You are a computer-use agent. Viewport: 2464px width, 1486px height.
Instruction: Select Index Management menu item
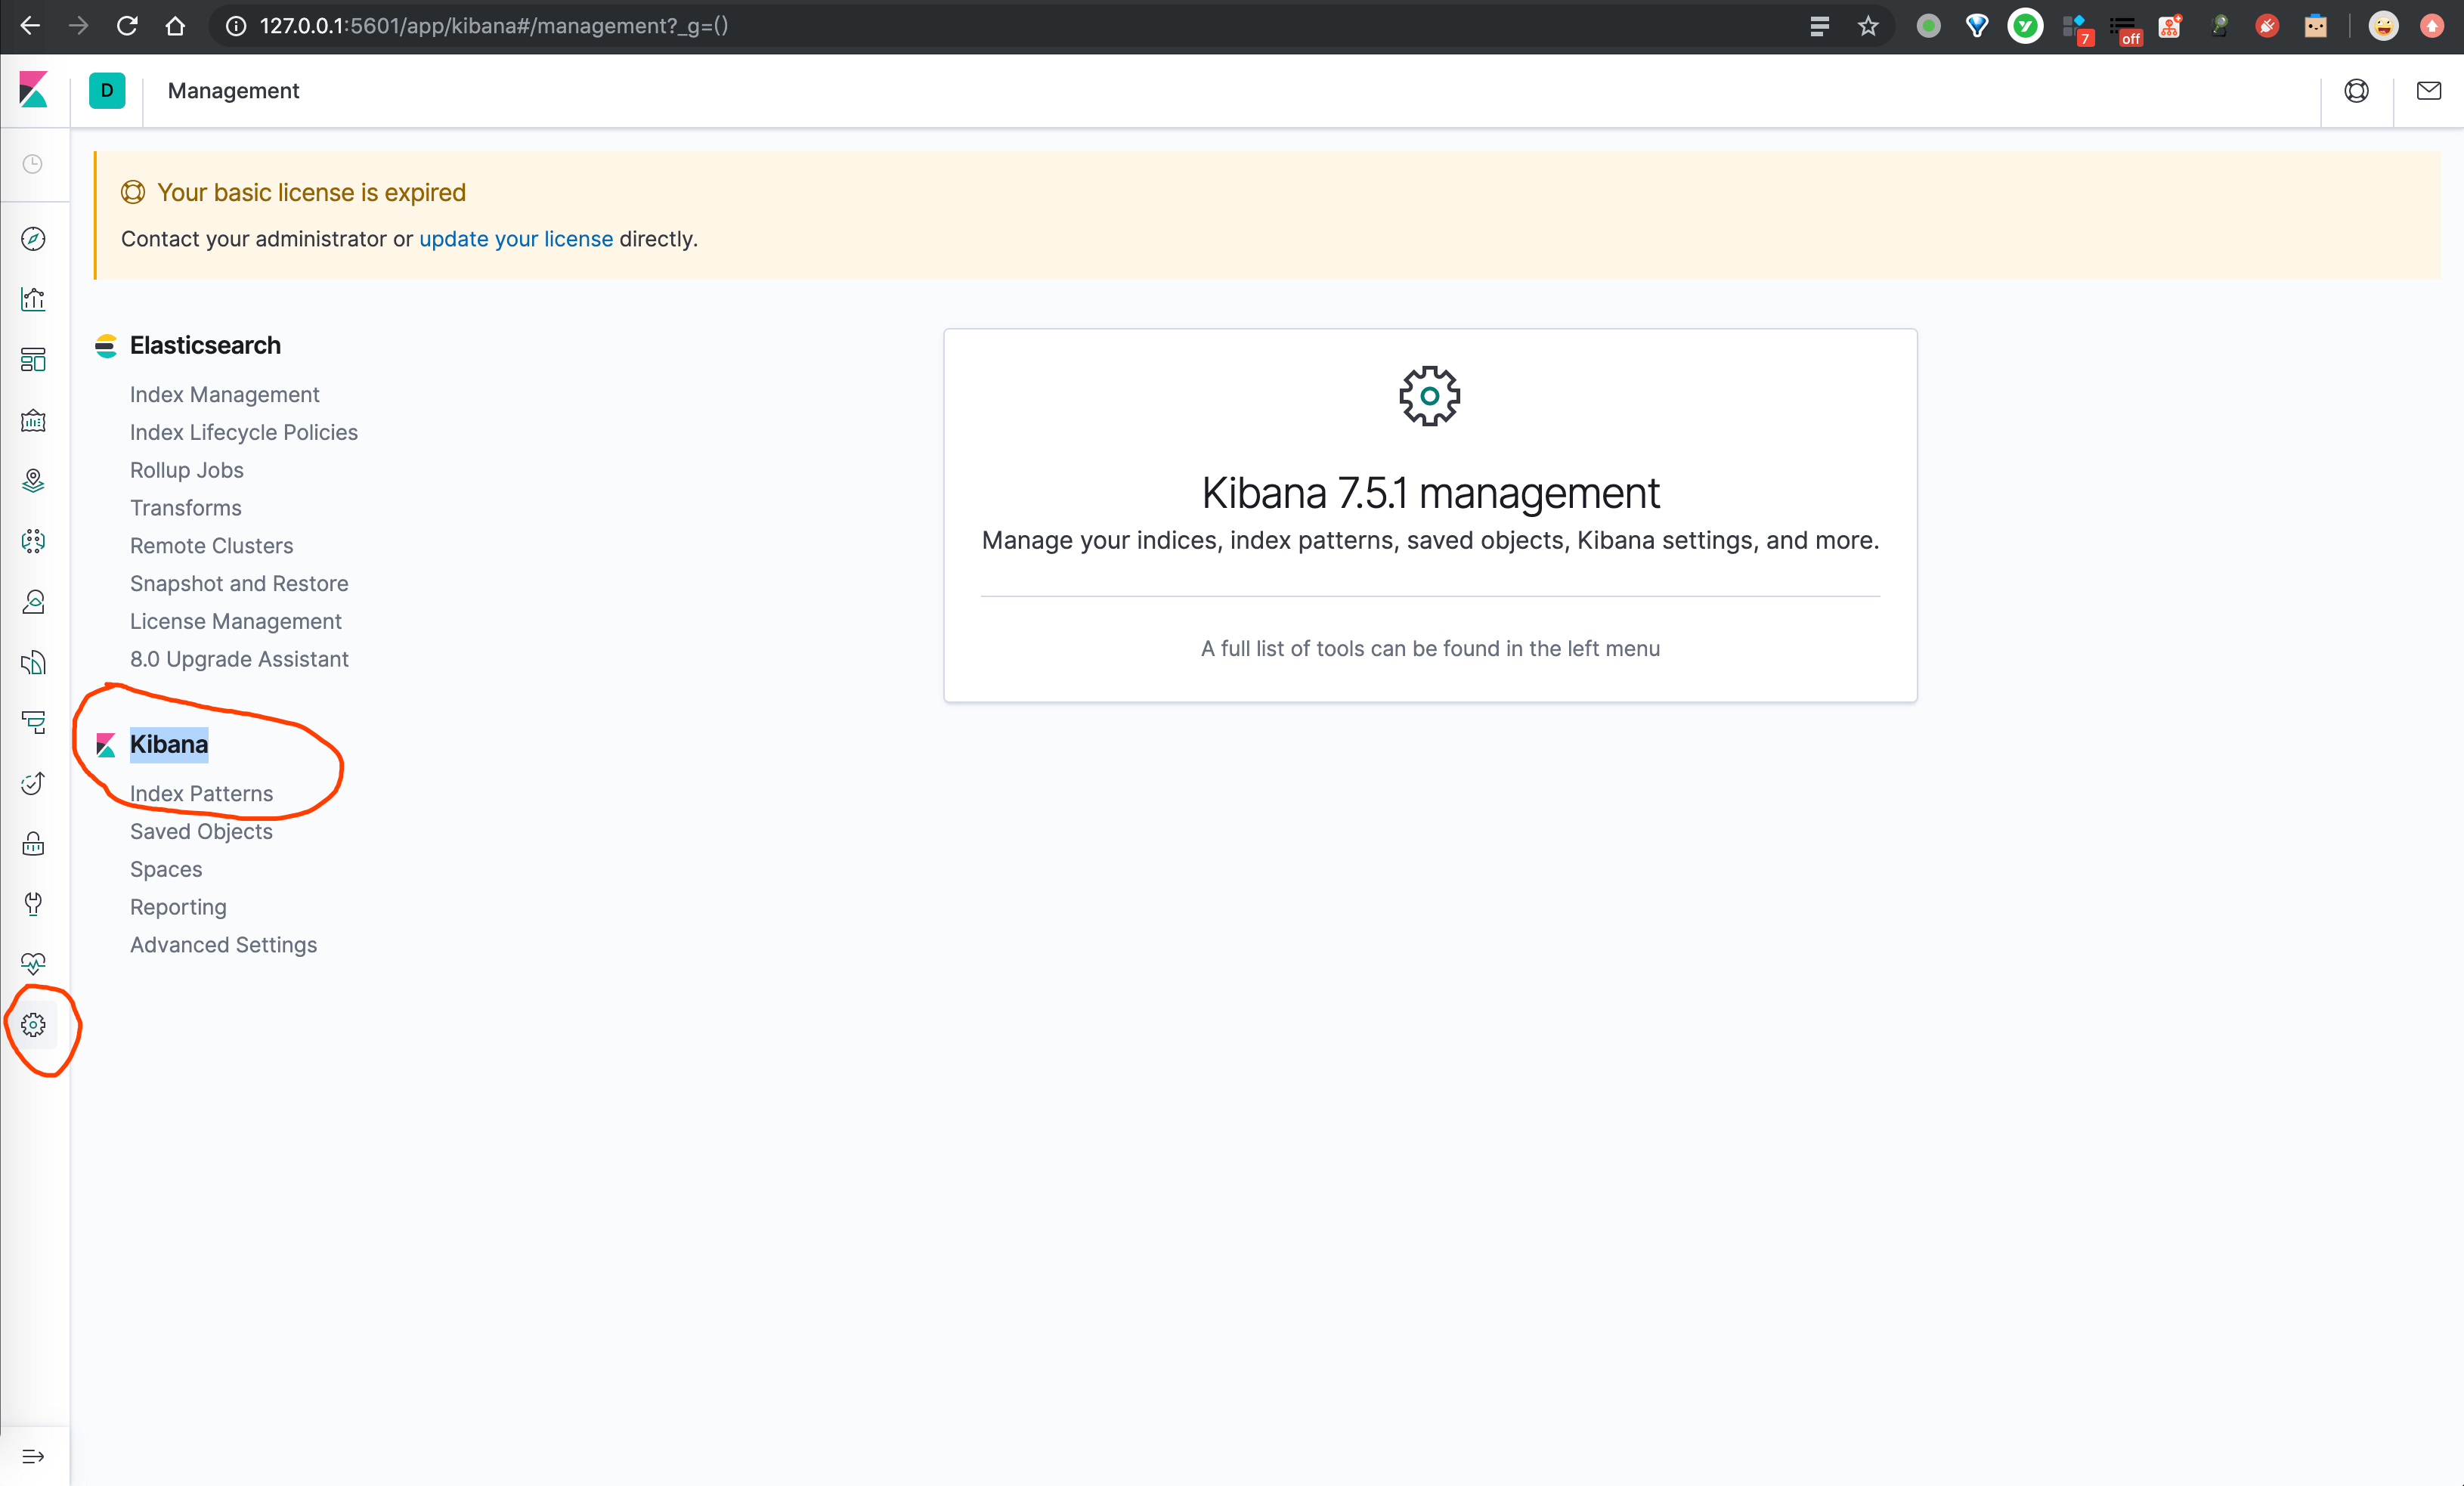pyautogui.click(x=224, y=394)
